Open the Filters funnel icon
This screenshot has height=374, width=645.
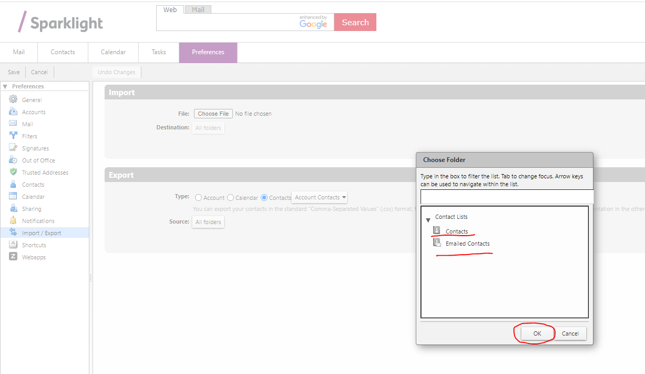click(13, 136)
